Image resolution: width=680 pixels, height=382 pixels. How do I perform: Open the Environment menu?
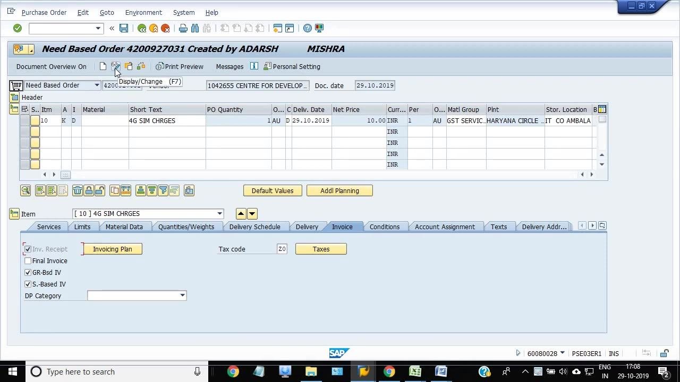143,12
